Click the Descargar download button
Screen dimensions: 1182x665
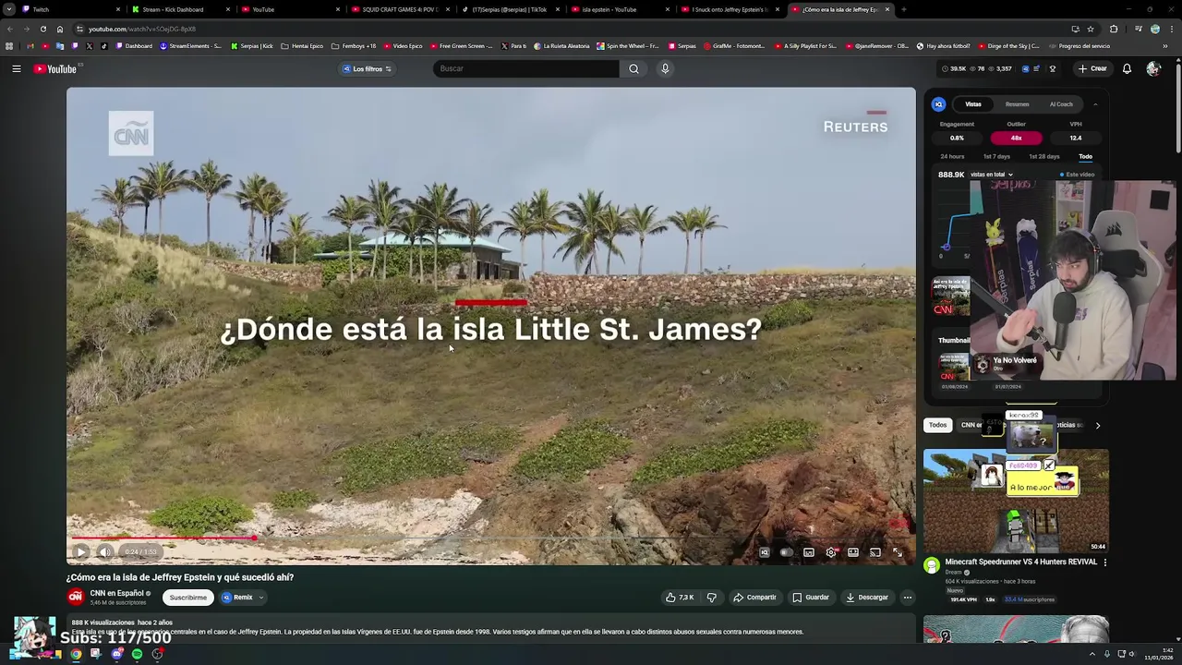(x=867, y=598)
